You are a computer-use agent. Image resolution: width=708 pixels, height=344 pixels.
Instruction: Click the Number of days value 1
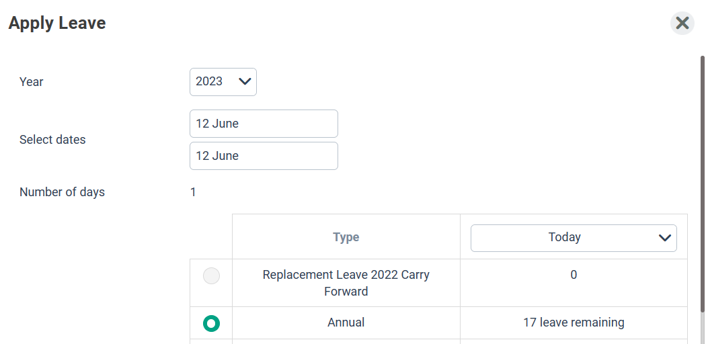click(x=193, y=192)
